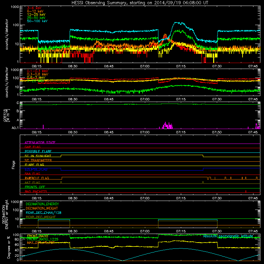
Task: Click the 0.3-0.8 MeV legend label
Action: 38,74
